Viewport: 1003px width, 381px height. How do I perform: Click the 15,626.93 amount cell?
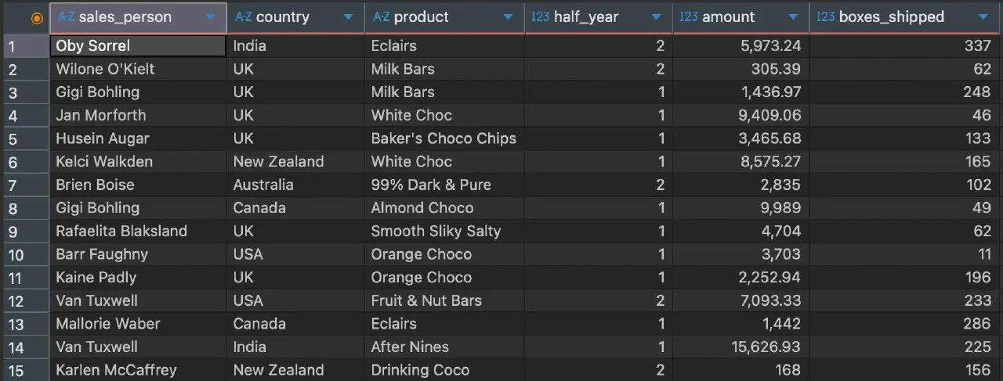741,347
